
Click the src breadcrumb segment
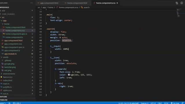pos(39,8)
